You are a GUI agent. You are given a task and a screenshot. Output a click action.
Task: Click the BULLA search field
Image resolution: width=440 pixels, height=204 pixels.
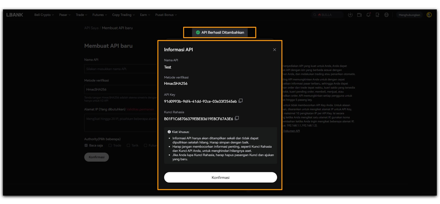pos(327,15)
